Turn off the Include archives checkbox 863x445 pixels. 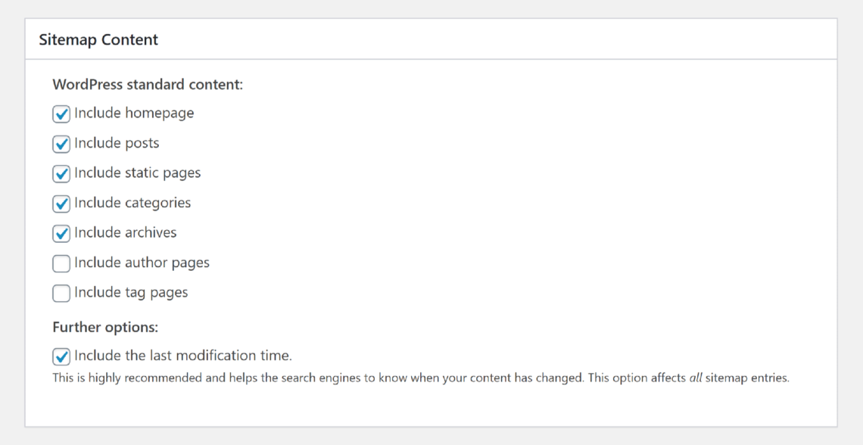[x=61, y=234]
